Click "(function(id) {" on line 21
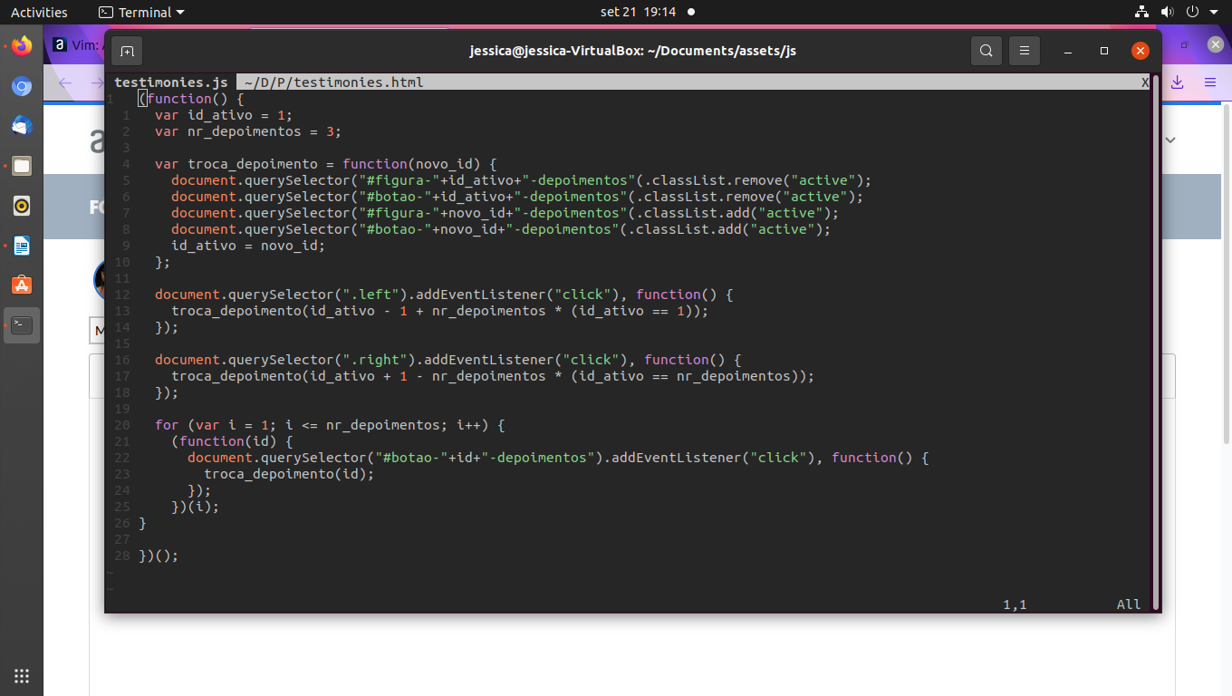The image size is (1232, 696). (232, 441)
